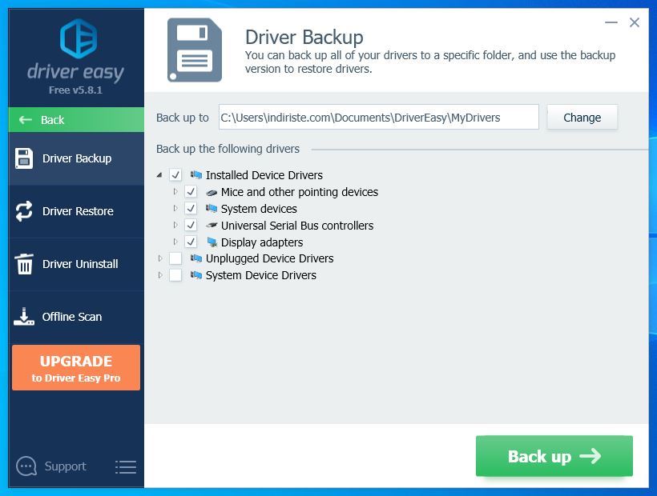Uncheck Universal Serial Bus controllers checkbox

click(x=191, y=225)
